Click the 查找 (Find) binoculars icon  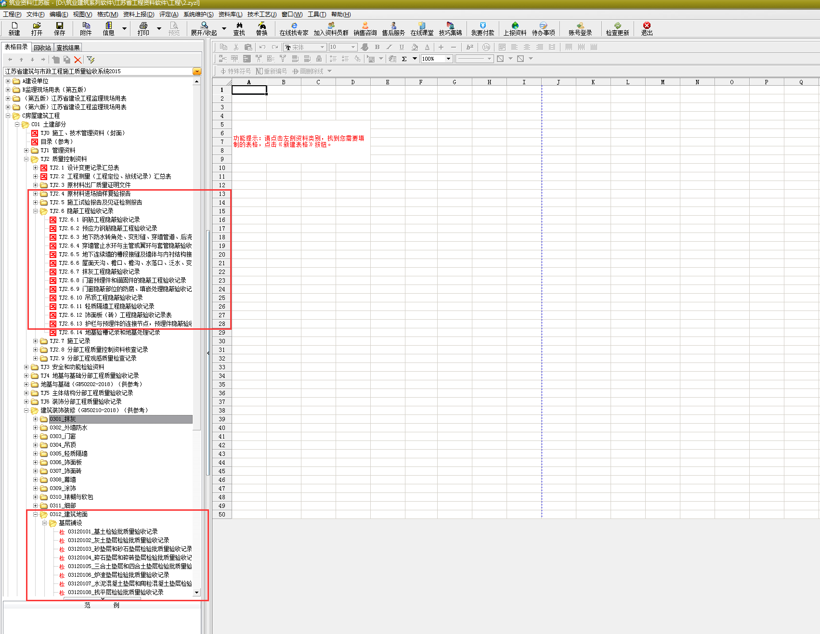[239, 28]
